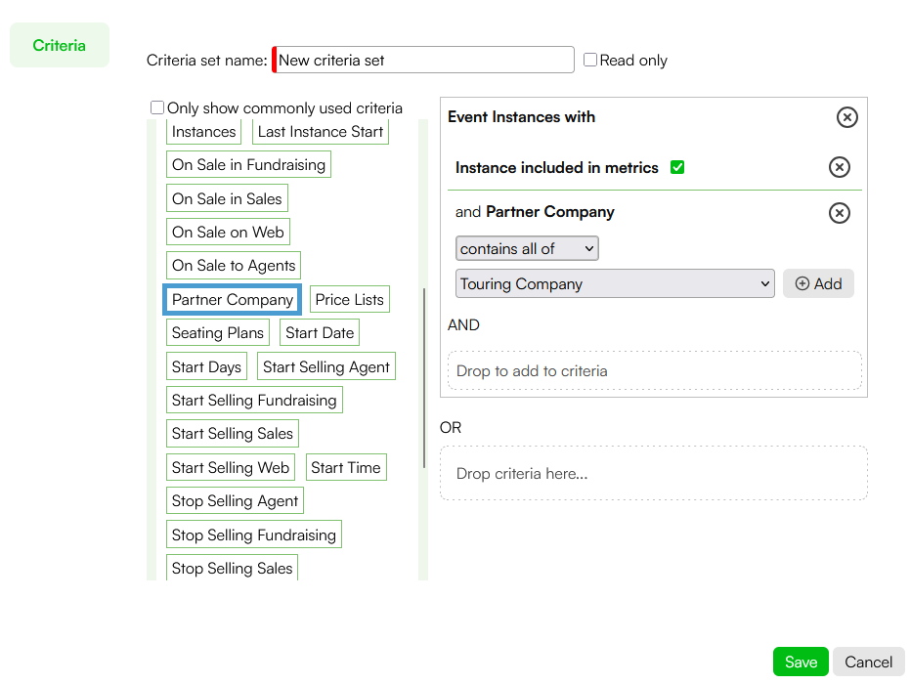Enable Only show commonly used criteria
Image resolution: width=910 pixels, height=684 pixels.
click(x=157, y=107)
